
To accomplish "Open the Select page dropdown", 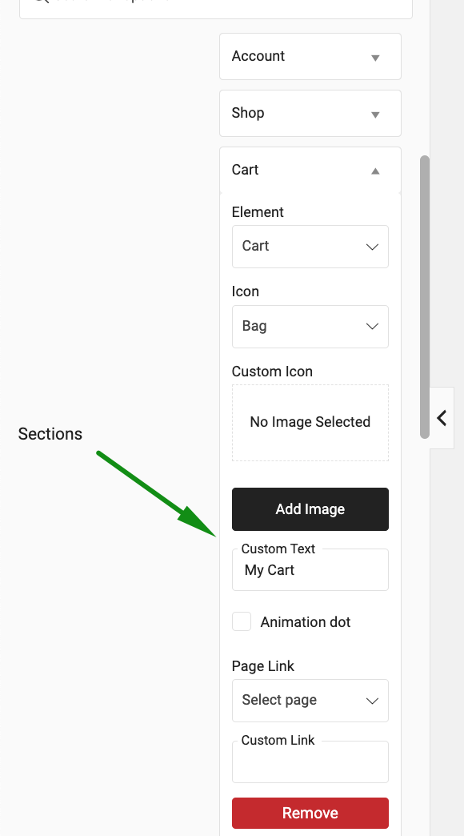I will pos(310,701).
